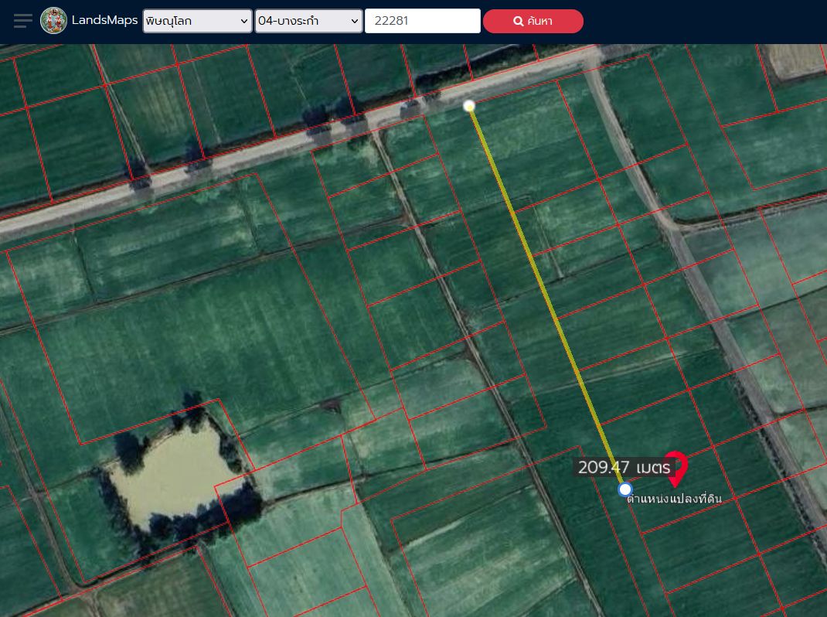Click the white measurement start point

(469, 106)
